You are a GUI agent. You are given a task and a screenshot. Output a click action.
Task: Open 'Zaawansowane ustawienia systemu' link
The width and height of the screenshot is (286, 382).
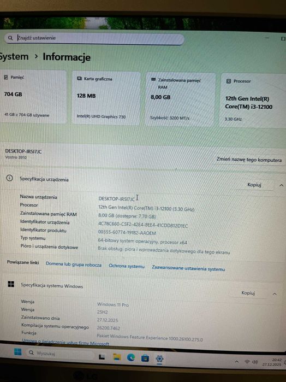click(x=188, y=268)
